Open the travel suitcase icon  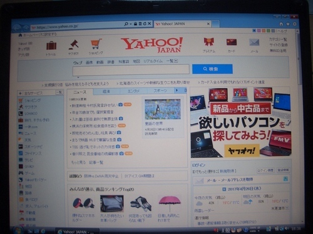[51, 46]
